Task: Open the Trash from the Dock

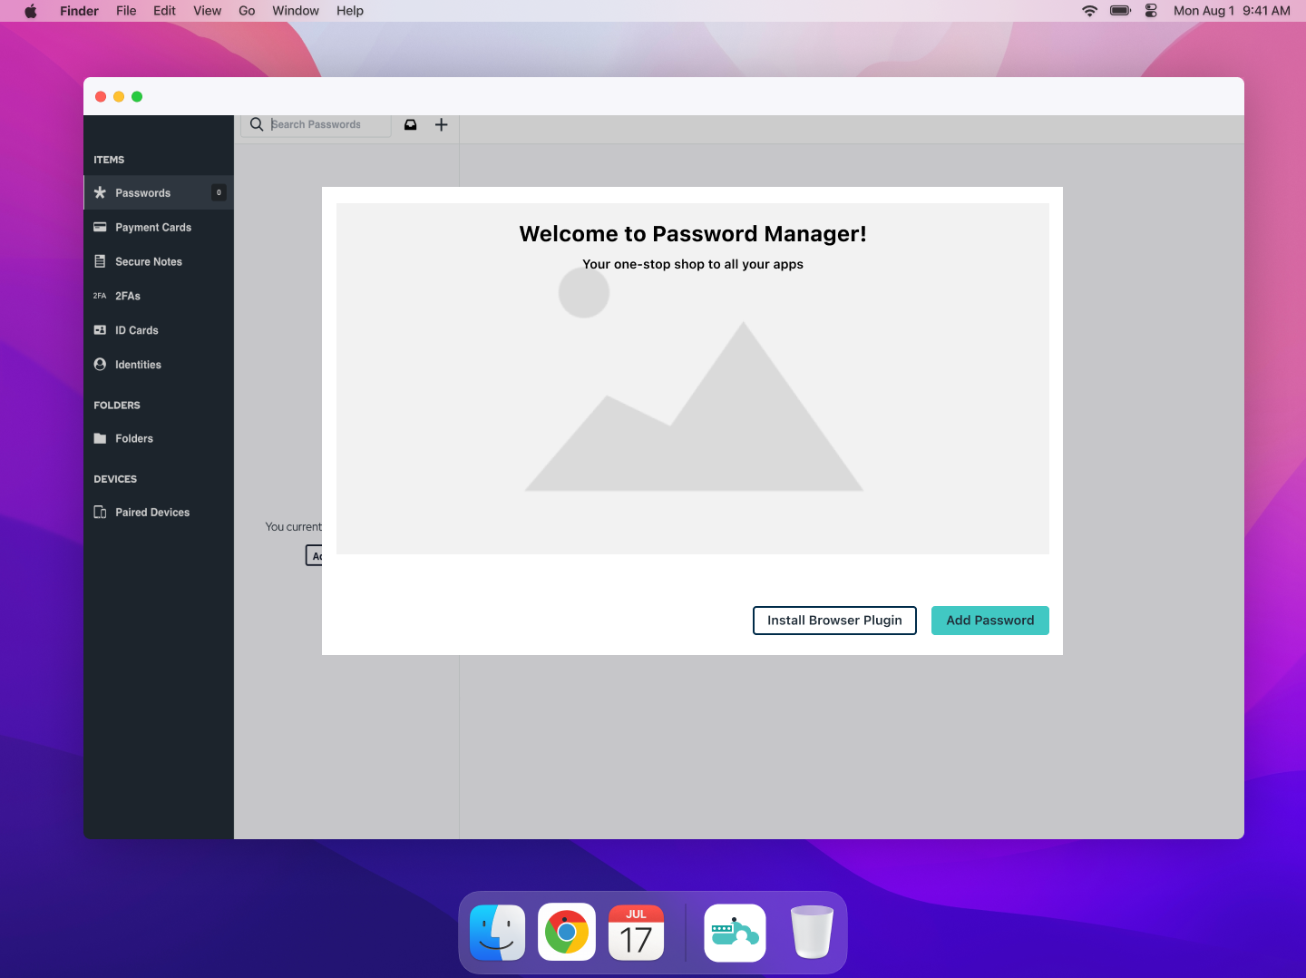Action: [x=812, y=932]
